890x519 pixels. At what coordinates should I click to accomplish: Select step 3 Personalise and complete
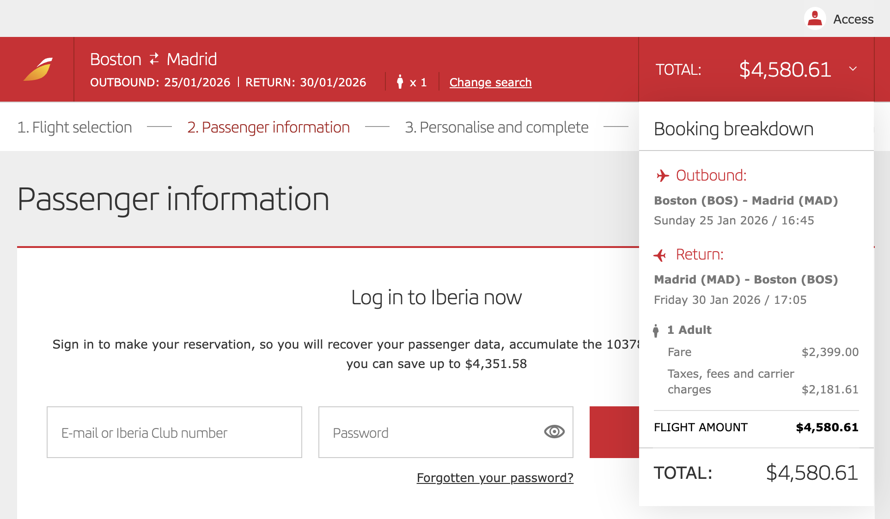click(x=497, y=127)
